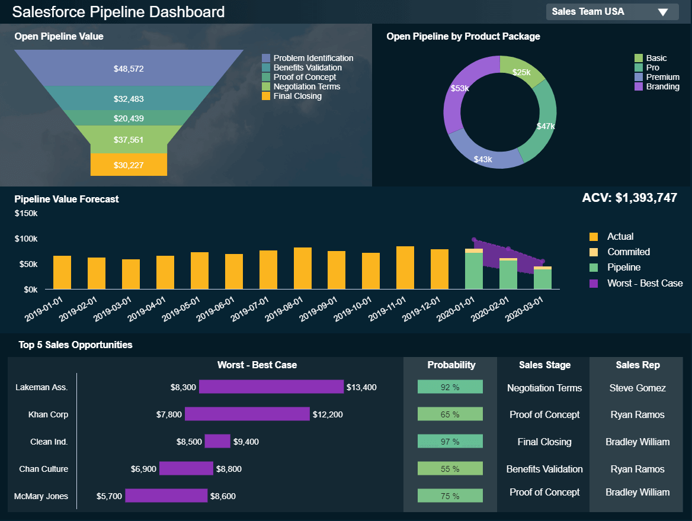Toggle the Final Closing legend swatch
The width and height of the screenshot is (692, 521).
click(266, 96)
